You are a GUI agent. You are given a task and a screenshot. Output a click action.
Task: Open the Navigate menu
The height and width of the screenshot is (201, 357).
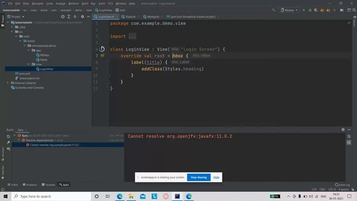37,4
